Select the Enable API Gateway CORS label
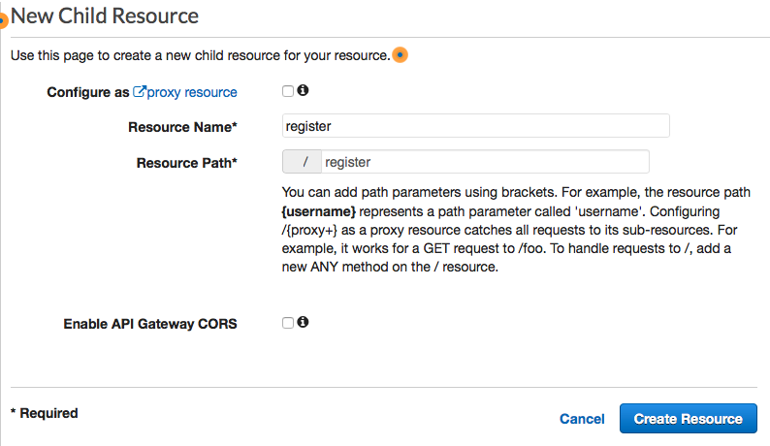Screen dimensions: 770x446 click(x=149, y=324)
